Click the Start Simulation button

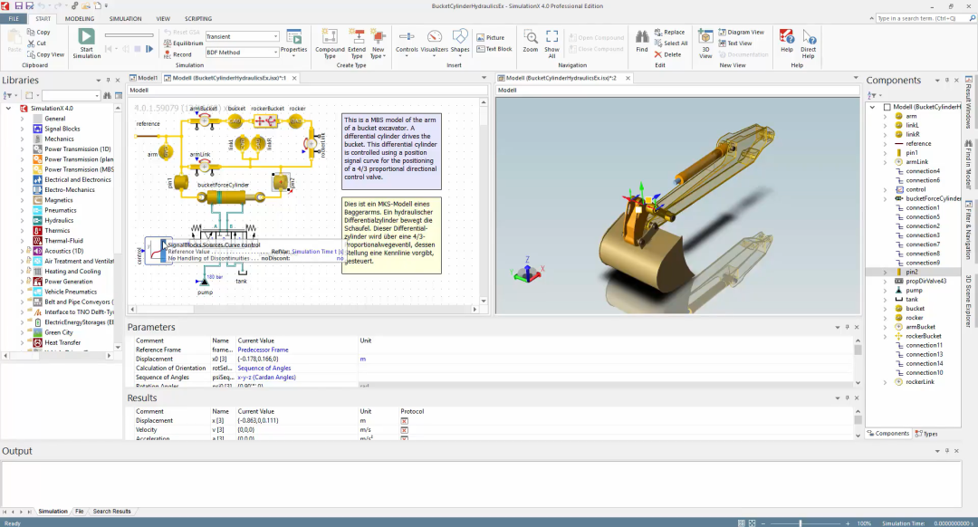coord(86,43)
